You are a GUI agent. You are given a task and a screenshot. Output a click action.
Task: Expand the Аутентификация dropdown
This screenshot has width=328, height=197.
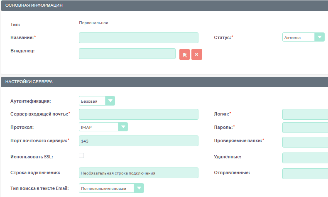pyautogui.click(x=97, y=101)
